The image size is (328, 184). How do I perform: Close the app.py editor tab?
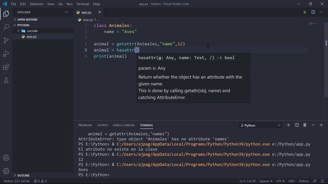(99, 12)
